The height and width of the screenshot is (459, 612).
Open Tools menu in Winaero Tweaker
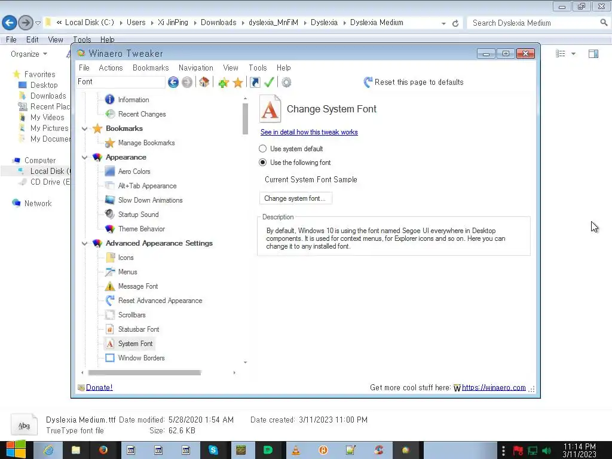click(x=258, y=68)
